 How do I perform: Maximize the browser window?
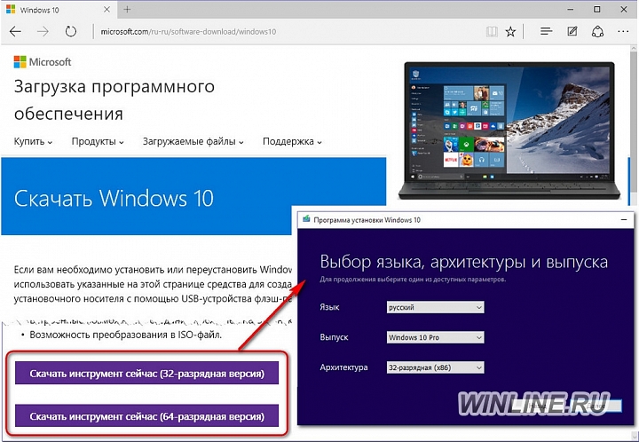(596, 10)
